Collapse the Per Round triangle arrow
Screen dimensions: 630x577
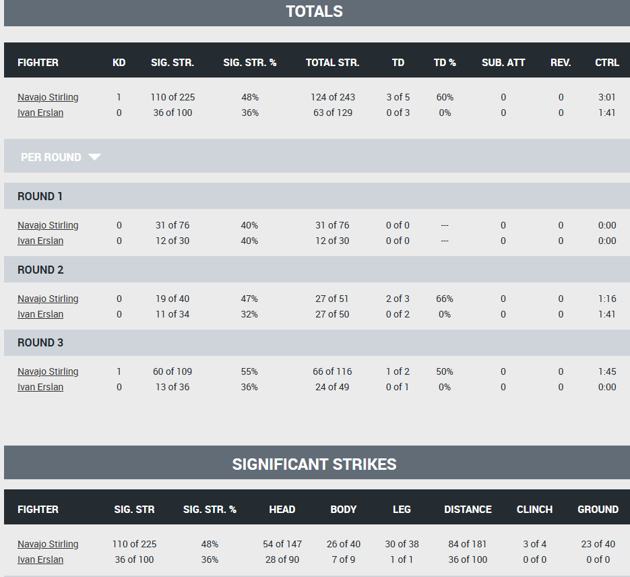pyautogui.click(x=94, y=157)
